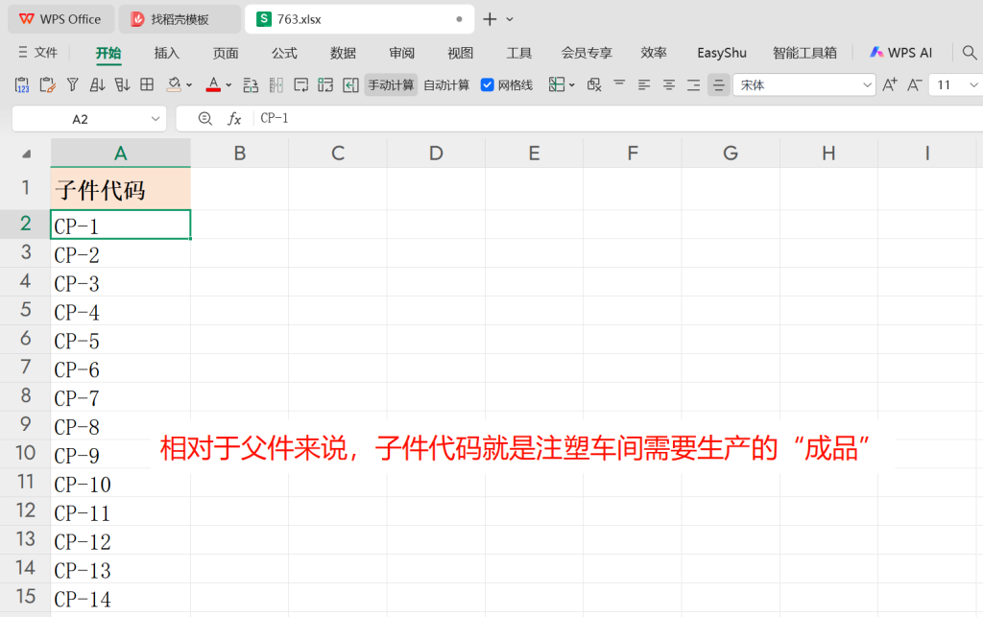The image size is (983, 617).
Task: Click the red font color A icon
Action: (x=213, y=84)
